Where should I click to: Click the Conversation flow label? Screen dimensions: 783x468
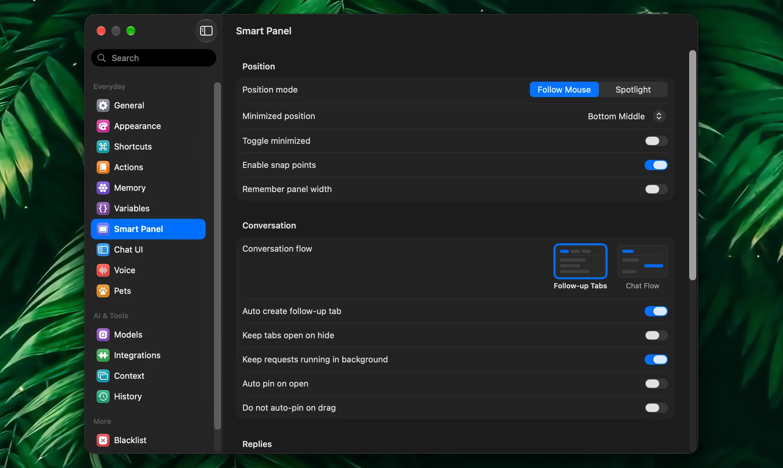click(277, 249)
